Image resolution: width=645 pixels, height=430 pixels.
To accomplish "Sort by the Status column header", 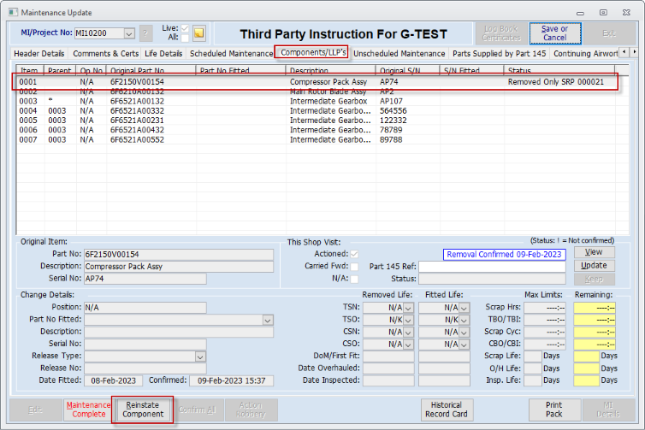I will [x=559, y=70].
